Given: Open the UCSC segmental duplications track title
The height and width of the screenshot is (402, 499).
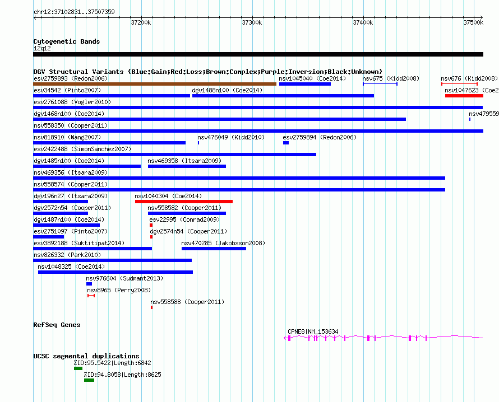Looking at the screenshot, I should click(86, 356).
